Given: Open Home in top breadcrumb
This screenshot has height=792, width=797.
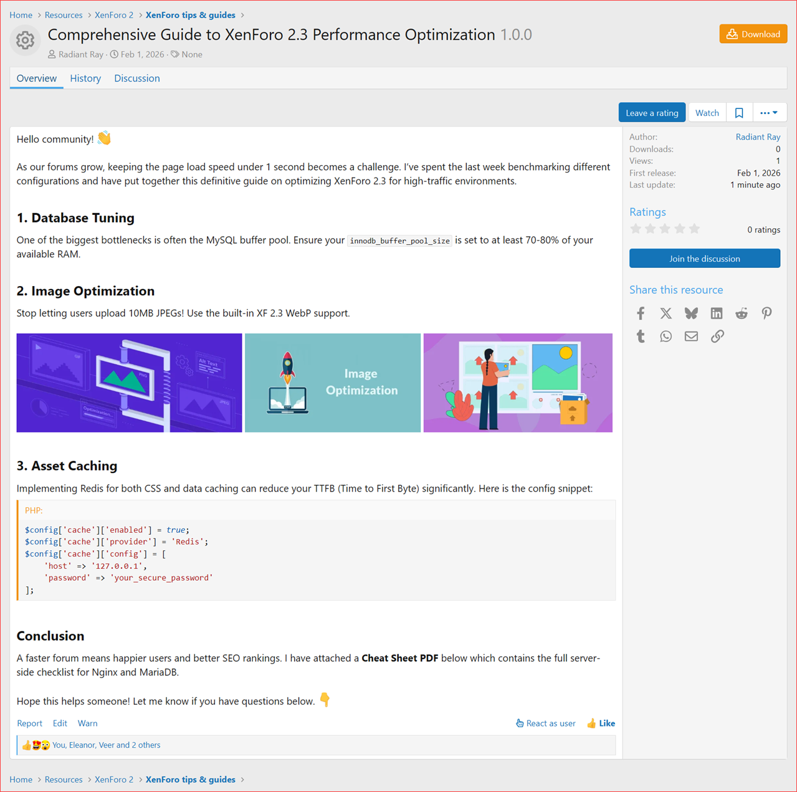Looking at the screenshot, I should 21,15.
